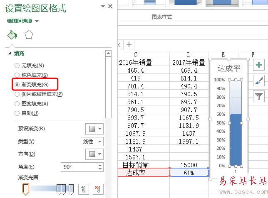Select cell with value 1437 in column D
The height and width of the screenshot is (198, 268).
point(189,133)
